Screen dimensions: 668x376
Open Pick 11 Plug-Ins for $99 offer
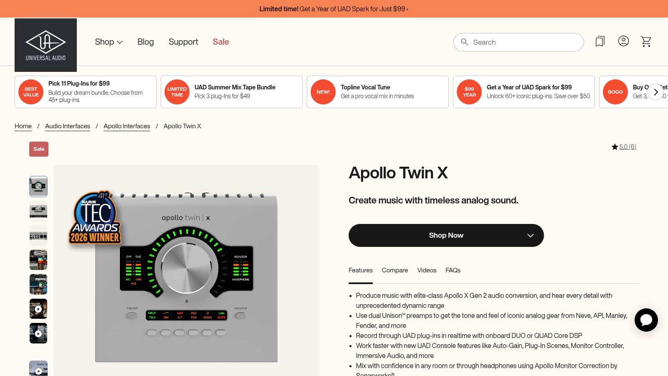pos(86,92)
